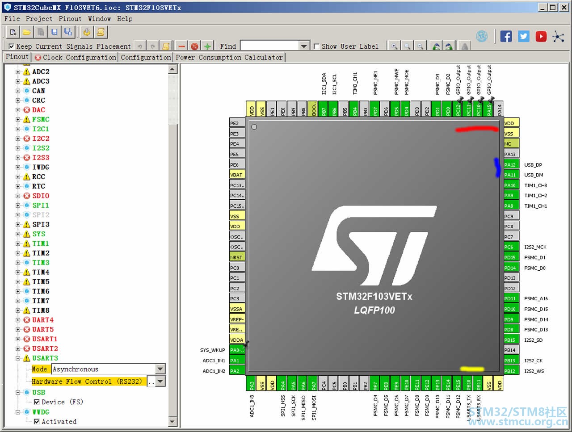Click the warning icon beside TIM8

(x=27, y=310)
